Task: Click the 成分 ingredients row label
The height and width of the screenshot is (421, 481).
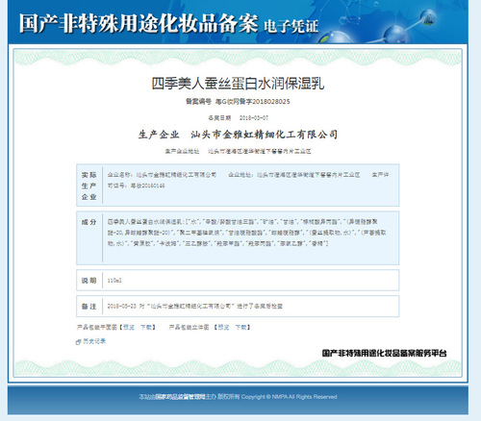Action: (89, 222)
